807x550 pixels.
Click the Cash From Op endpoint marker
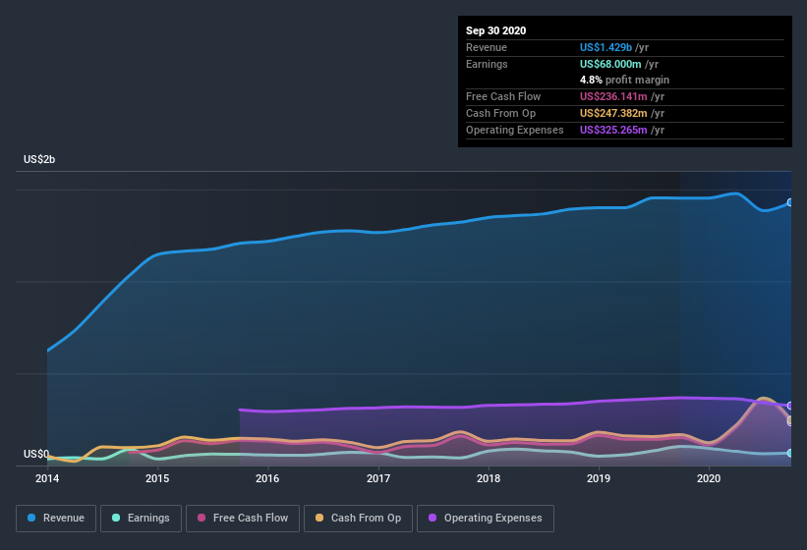[790, 421]
